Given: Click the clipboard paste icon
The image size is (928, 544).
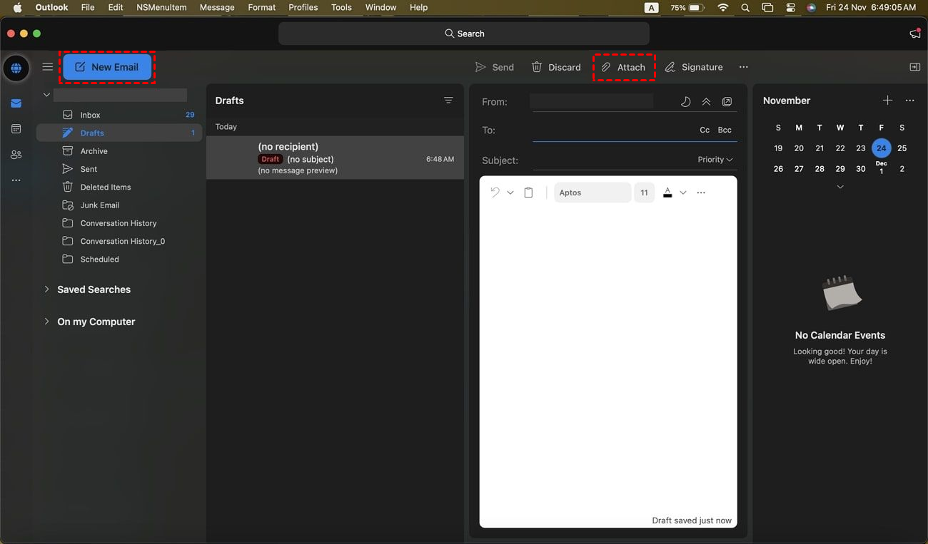Looking at the screenshot, I should coord(528,193).
